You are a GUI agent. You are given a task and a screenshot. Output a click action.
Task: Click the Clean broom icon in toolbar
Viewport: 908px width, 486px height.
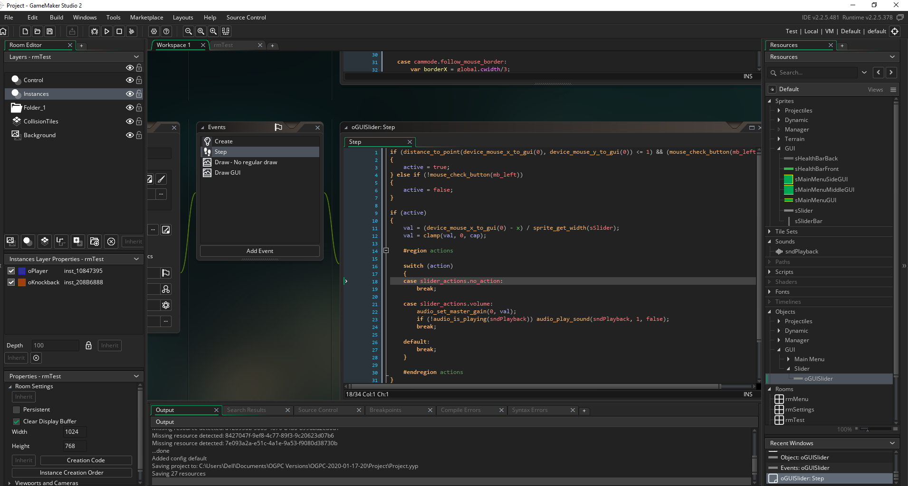132,31
